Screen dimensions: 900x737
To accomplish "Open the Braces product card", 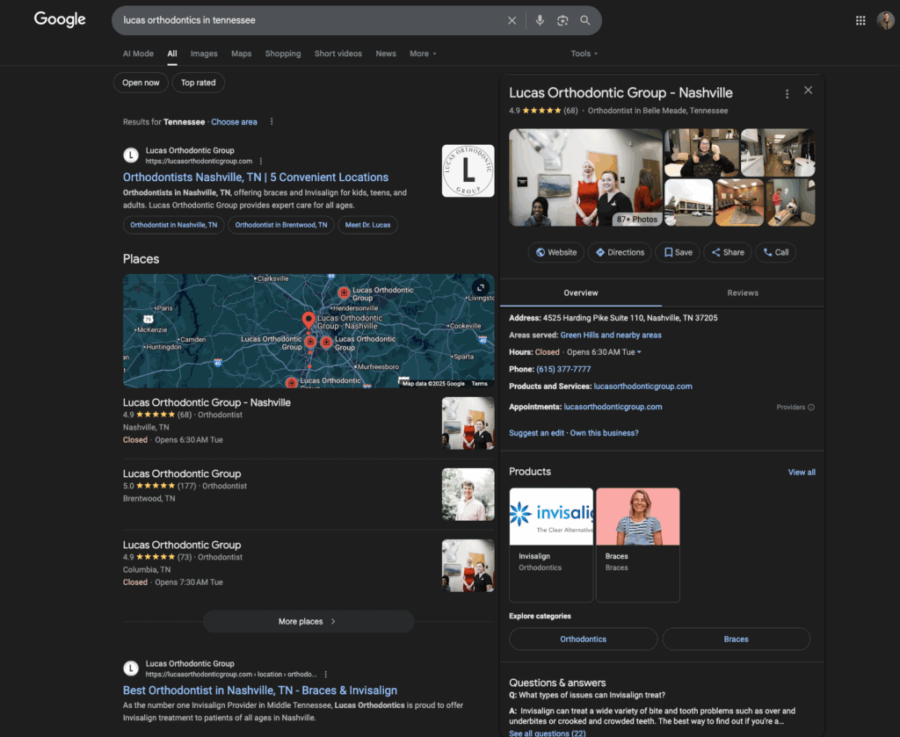I will coord(638,545).
